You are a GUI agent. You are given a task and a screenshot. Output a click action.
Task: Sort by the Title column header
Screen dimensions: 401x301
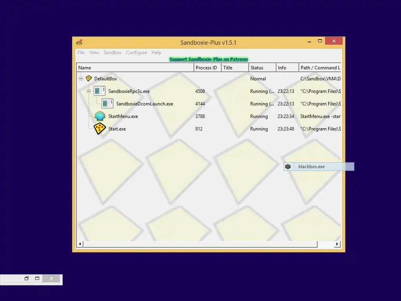coord(235,67)
